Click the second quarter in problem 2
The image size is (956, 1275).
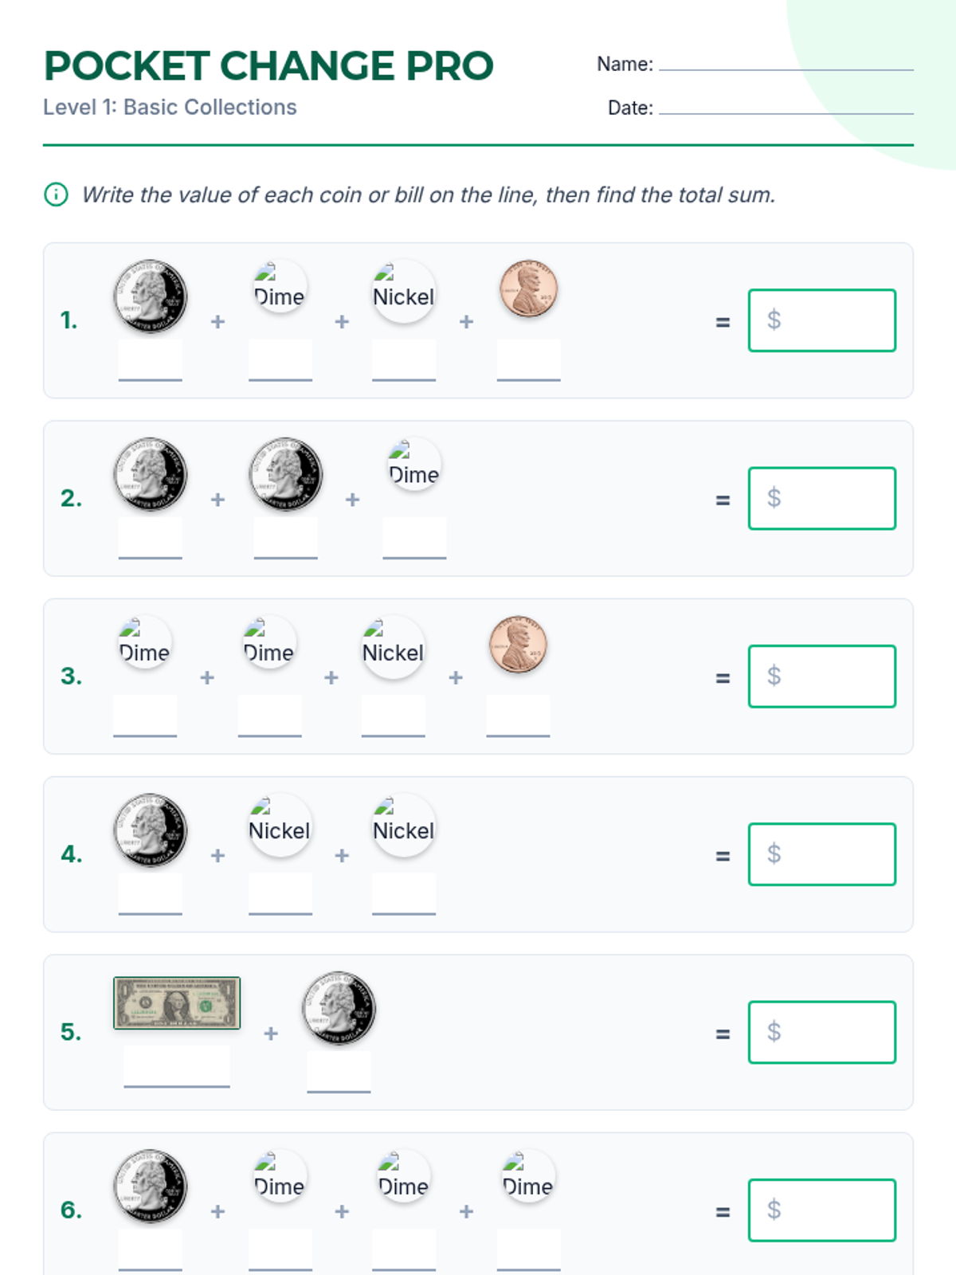point(286,473)
